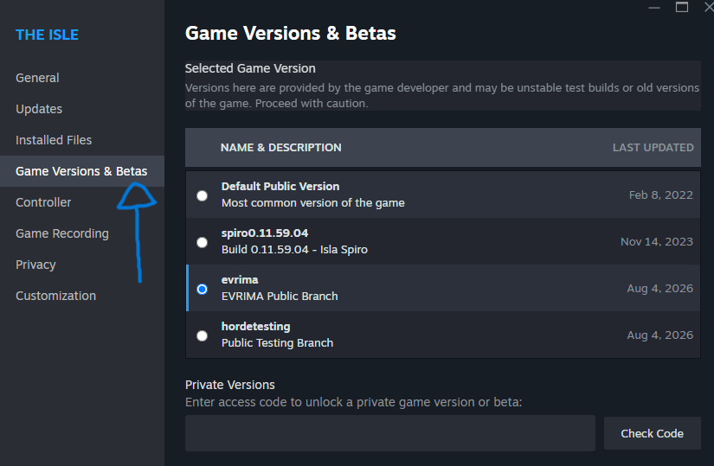Click the 'spiro0.11.59.04' version name
This screenshot has height=466, width=714.
[265, 233]
